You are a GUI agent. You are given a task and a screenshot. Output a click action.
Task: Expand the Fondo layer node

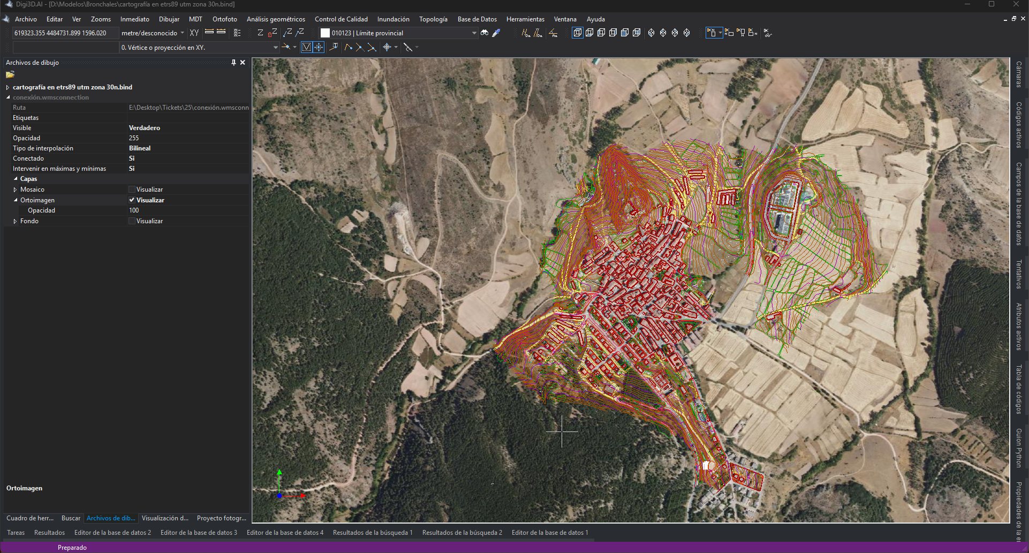pyautogui.click(x=16, y=221)
